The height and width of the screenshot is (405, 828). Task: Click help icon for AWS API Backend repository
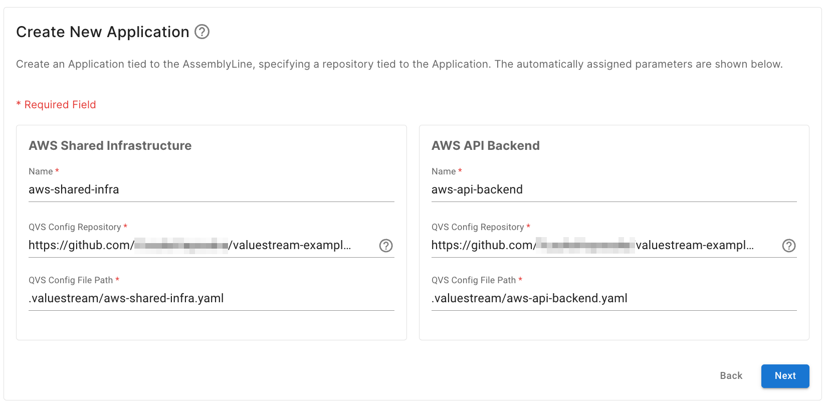789,246
